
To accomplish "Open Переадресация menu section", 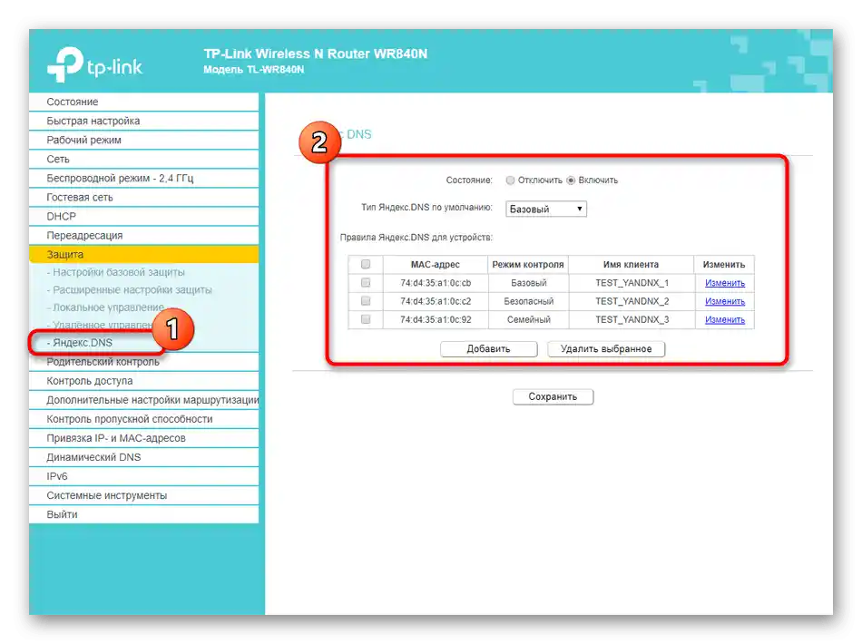I will [x=143, y=235].
